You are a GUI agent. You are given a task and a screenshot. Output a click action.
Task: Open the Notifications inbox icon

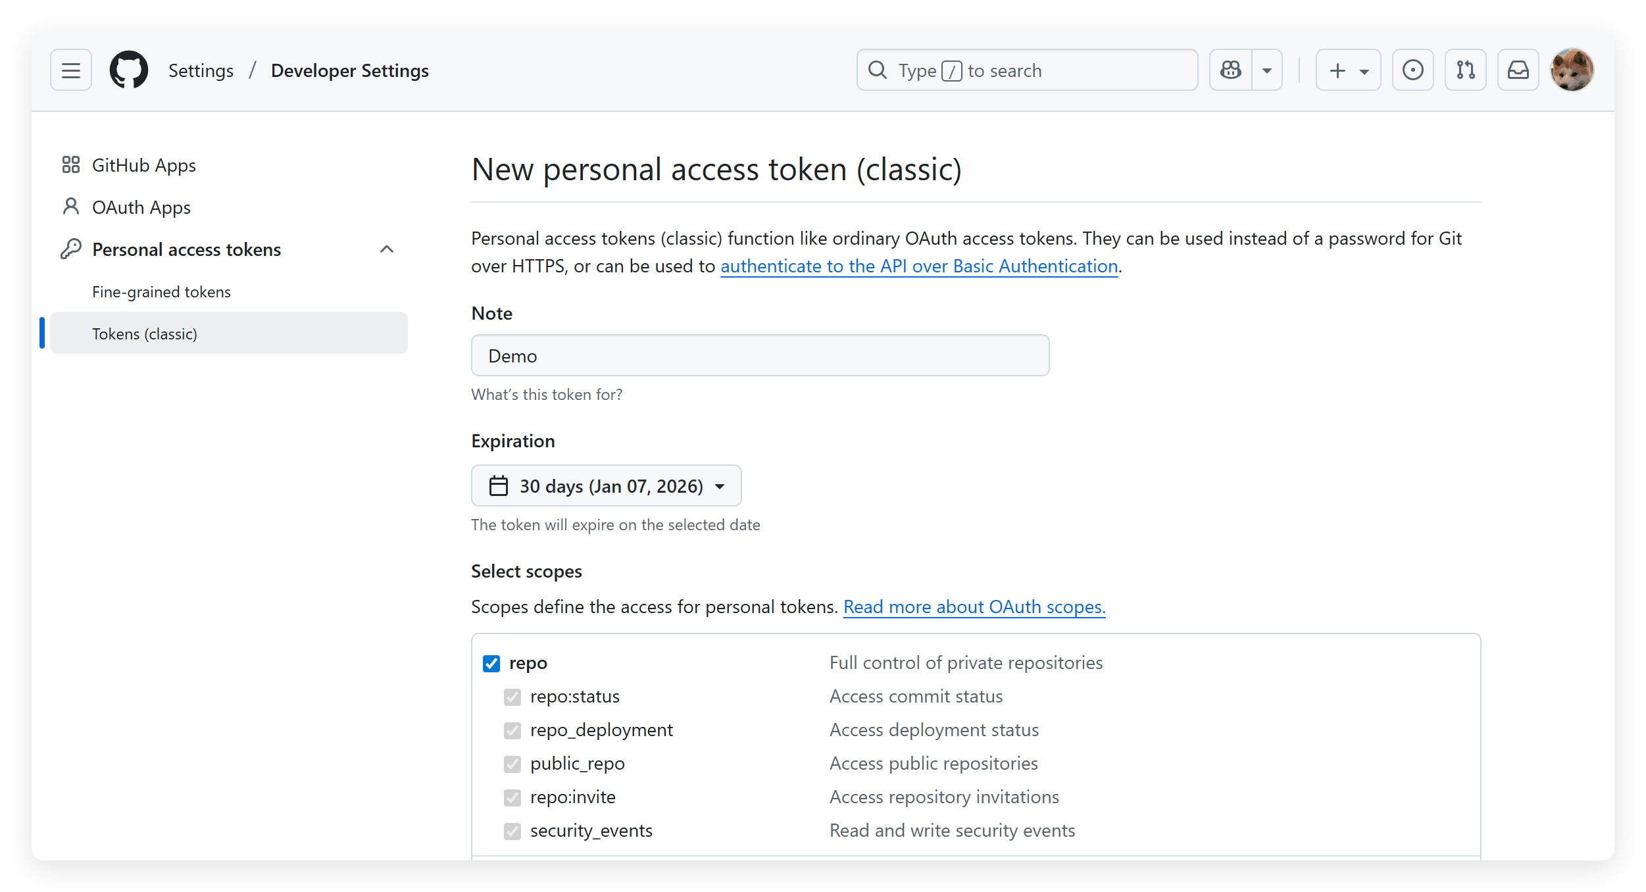coord(1518,70)
